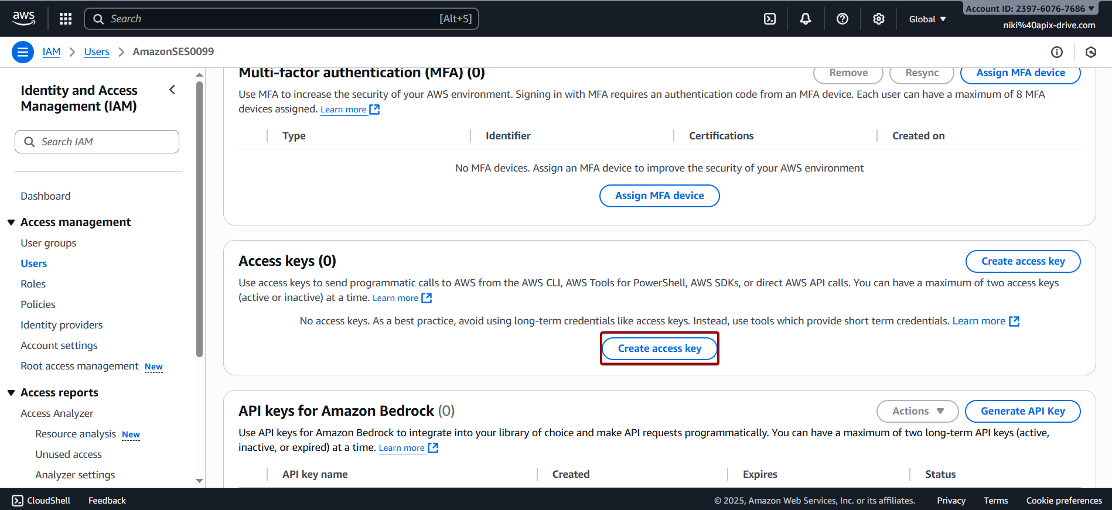The height and width of the screenshot is (510, 1112).
Task: Open the info panel circle icon
Action: pos(1056,52)
